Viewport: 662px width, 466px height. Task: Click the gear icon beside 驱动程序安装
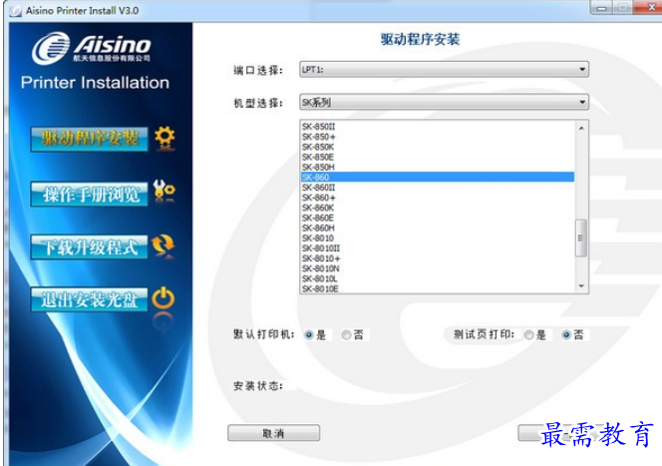[x=165, y=138]
